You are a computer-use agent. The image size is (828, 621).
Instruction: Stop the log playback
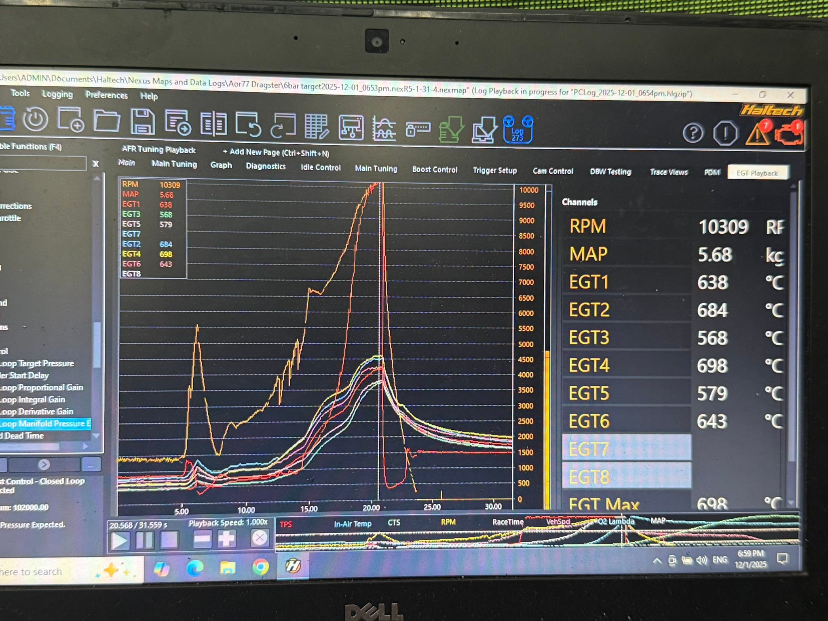(x=169, y=539)
